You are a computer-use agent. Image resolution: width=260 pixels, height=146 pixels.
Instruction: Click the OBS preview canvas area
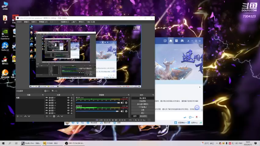(x=85, y=56)
